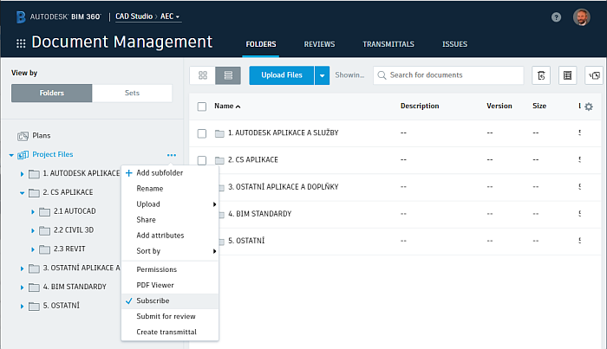Open the module switcher grid icon
The image size is (607, 349).
[21, 43]
